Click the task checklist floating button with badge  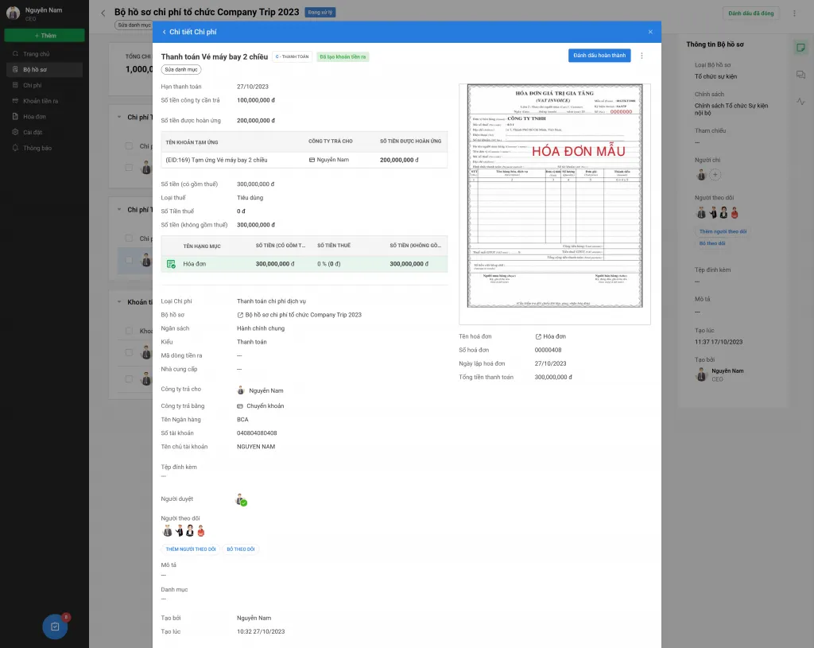55,626
